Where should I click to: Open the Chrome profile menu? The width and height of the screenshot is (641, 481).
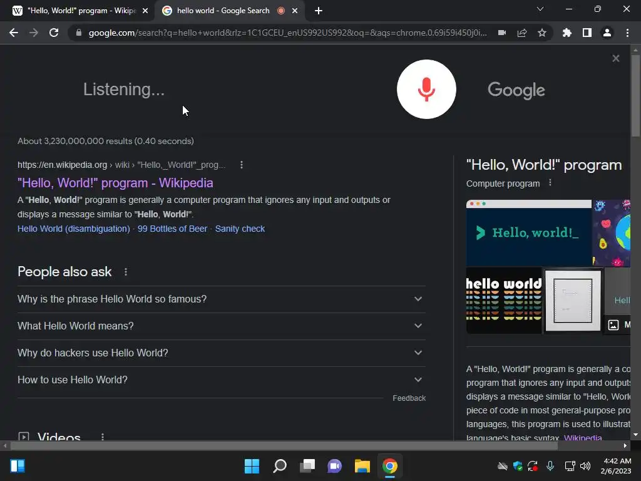607,33
